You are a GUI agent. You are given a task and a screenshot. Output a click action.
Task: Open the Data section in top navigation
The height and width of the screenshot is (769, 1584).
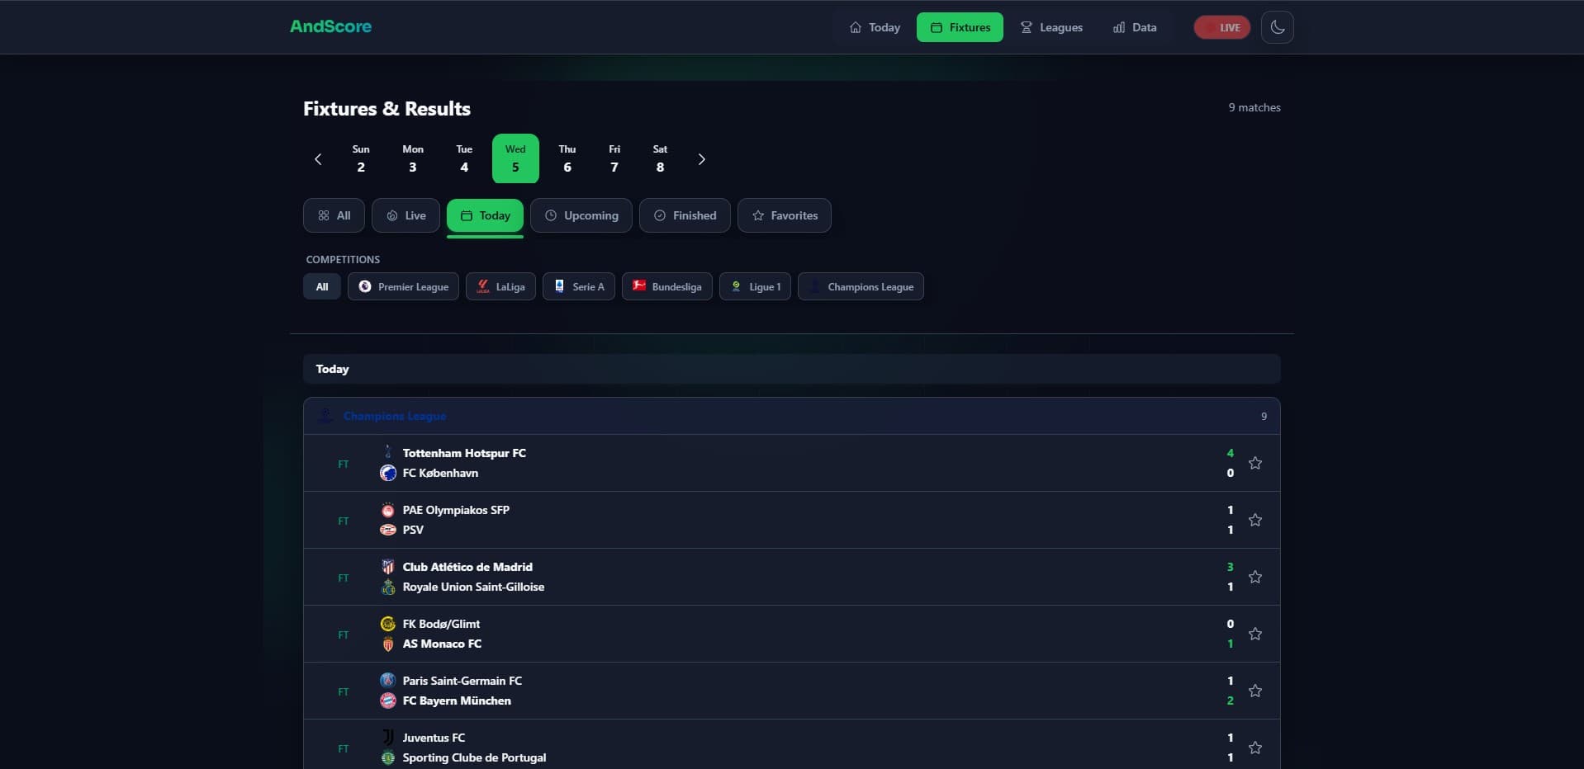tap(1135, 27)
